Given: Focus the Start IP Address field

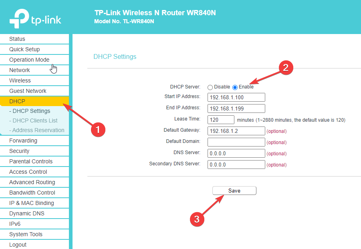Looking at the screenshot, I should click(236, 97).
